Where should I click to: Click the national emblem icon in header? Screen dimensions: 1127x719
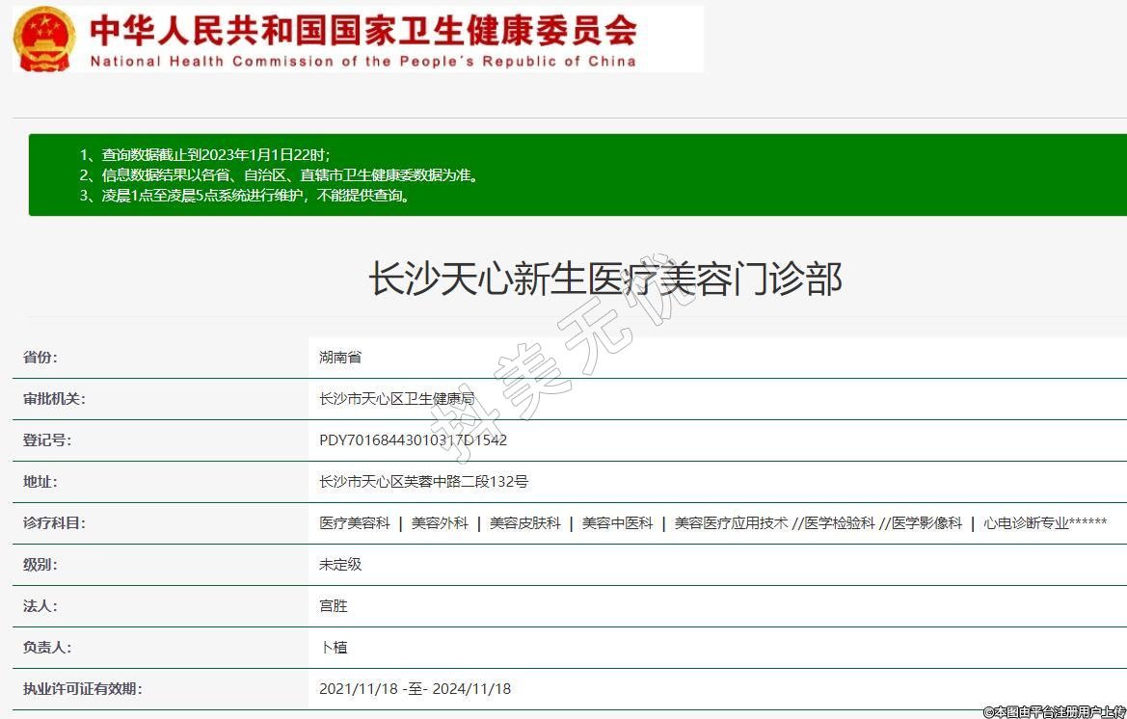tap(44, 39)
